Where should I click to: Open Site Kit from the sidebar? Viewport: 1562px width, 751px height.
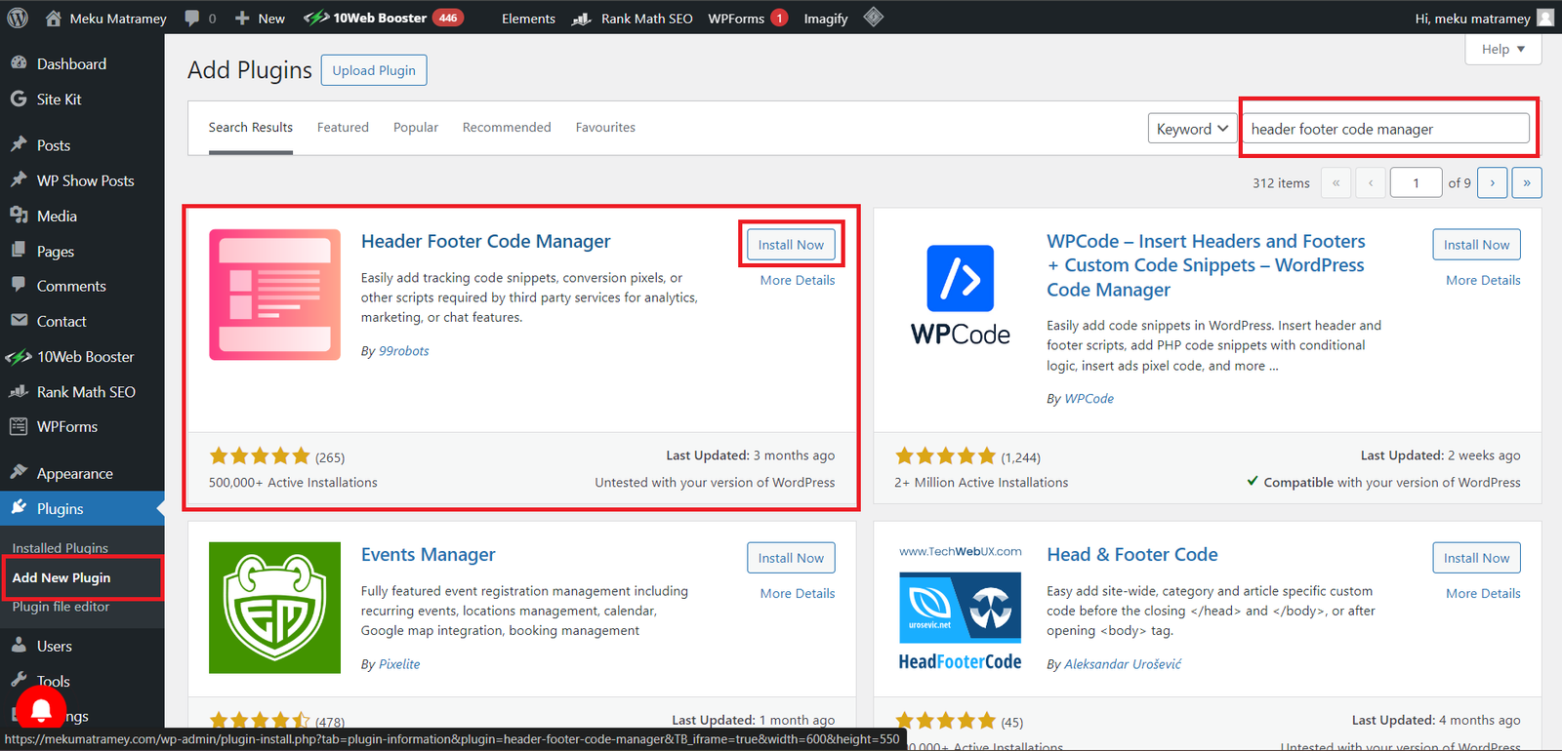click(59, 99)
